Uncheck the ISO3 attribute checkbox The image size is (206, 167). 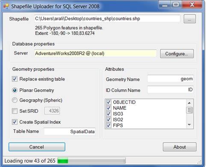[x=109, y=114]
